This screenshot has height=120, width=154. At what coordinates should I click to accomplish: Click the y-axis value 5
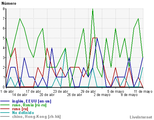(x=4, y=38)
